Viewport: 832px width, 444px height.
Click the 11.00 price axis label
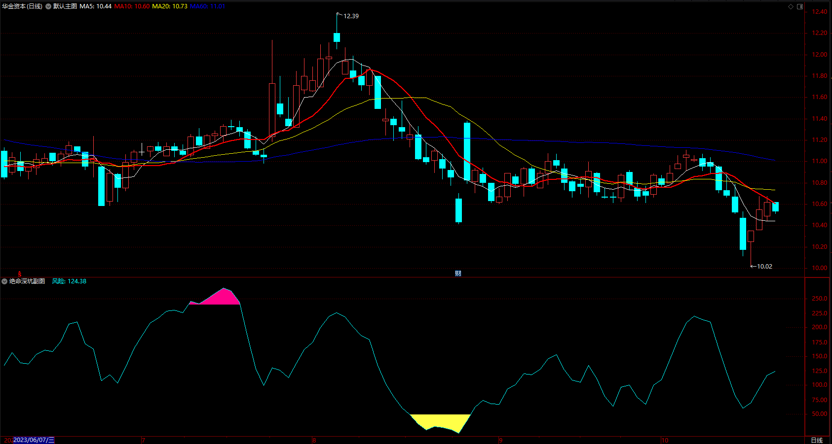point(820,161)
